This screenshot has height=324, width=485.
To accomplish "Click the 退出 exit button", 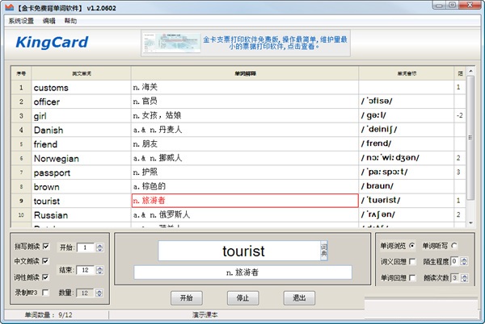I will coord(299,298).
